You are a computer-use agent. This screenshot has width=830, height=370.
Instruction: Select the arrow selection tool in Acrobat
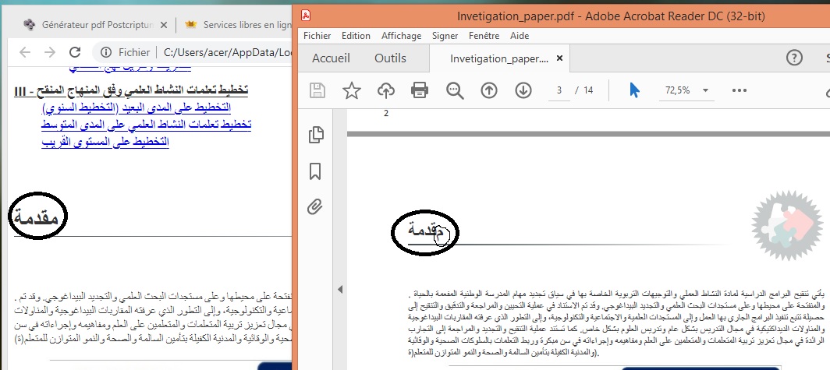pyautogui.click(x=635, y=90)
